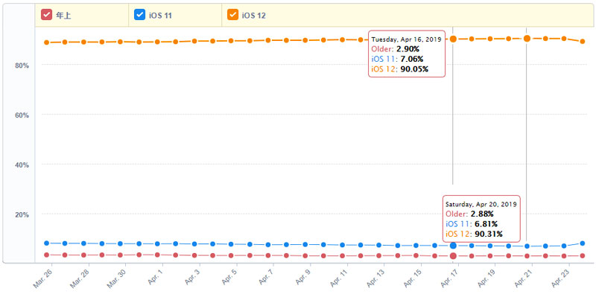Viewport: 596px width, 294px height.
Task: Click the iOS 12 legend label
Action: click(x=253, y=15)
